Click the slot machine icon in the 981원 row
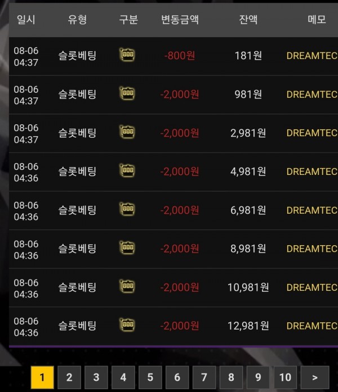The height and width of the screenshot is (392, 338). (x=127, y=93)
